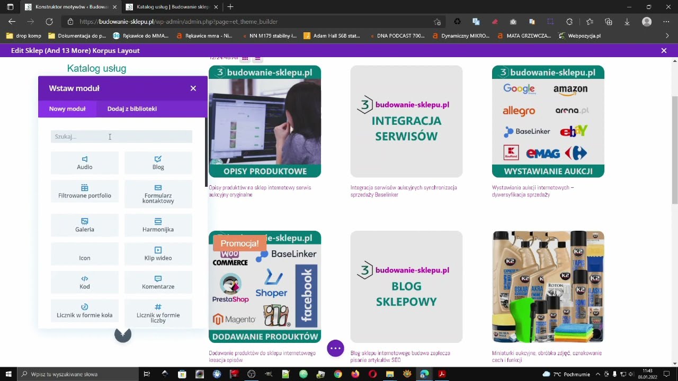Open the Favorites list

[590, 22]
